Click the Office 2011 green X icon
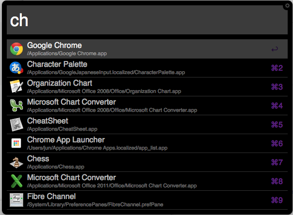Image resolution: width=293 pixels, height=215 pixels. pos(16,181)
